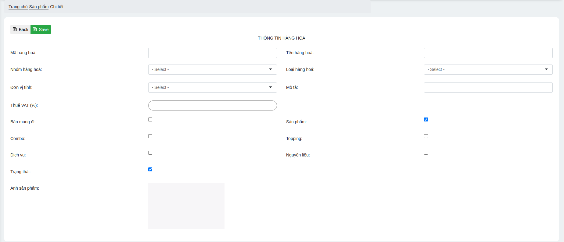Click the Thuế VAT (%) field
Screen dimensions: 564x242
click(x=212, y=105)
